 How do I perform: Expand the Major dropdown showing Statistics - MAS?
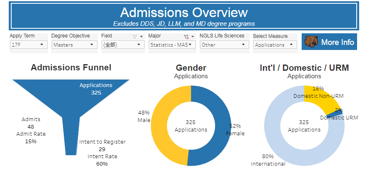(172, 45)
